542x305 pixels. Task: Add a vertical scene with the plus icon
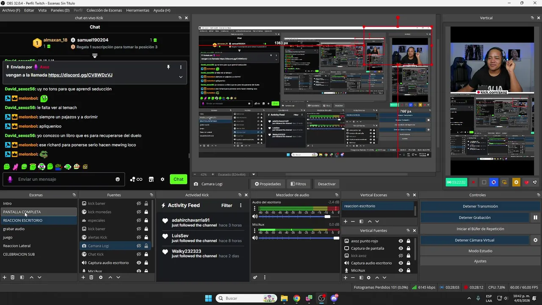(346, 221)
